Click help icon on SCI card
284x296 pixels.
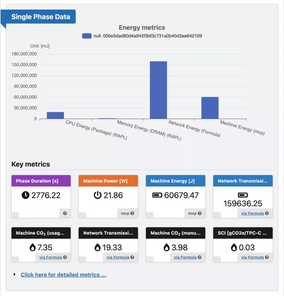pos(267,257)
